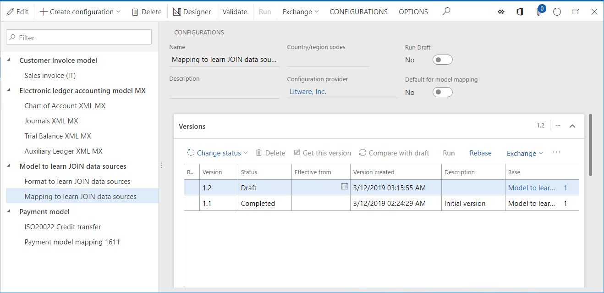Click the Description field

tap(224, 91)
